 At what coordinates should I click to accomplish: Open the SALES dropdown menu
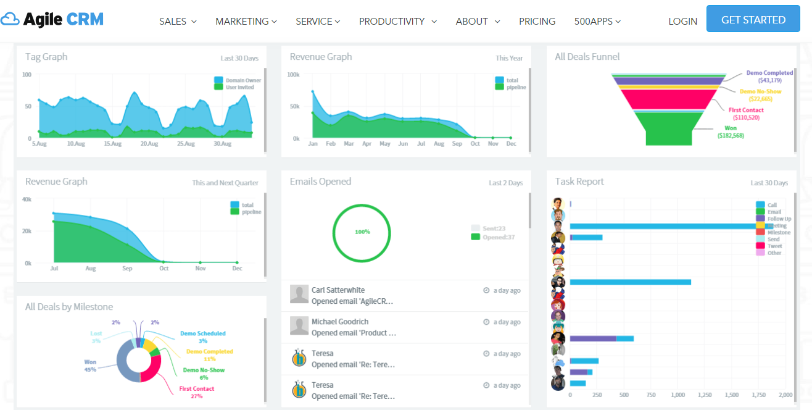(178, 21)
